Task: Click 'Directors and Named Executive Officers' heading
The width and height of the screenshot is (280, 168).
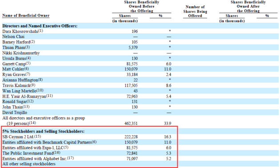Action: 40,26
